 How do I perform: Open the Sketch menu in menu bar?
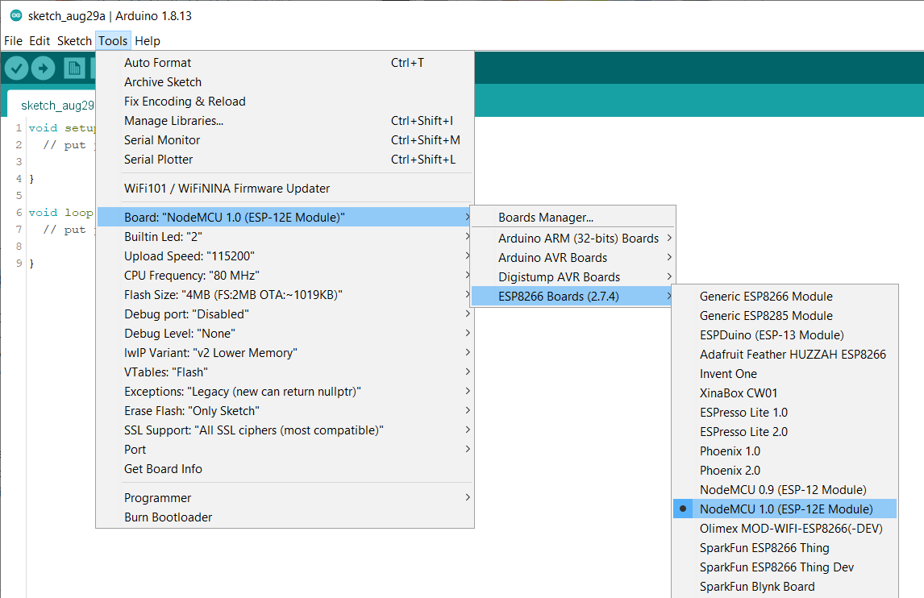74,41
